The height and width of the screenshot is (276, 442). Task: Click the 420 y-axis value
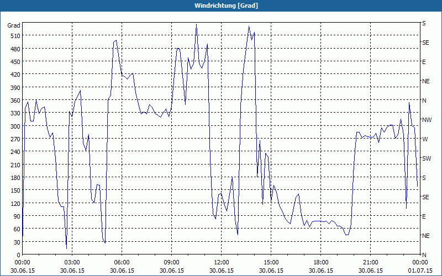tap(15, 75)
